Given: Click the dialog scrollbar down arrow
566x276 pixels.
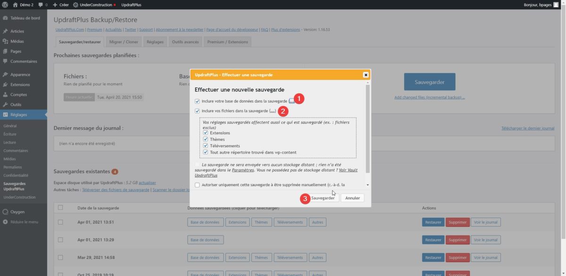Looking at the screenshot, I should coord(368,186).
